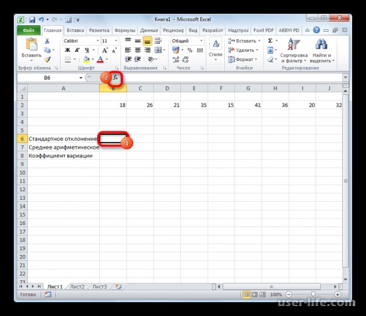Viewport: 366px width, 316px height.
Task: Open Sort and Filter icon
Action: [293, 44]
